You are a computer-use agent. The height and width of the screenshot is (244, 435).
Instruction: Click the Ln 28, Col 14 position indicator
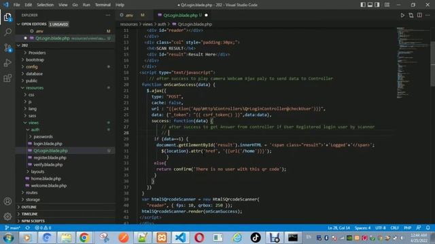click(338, 228)
